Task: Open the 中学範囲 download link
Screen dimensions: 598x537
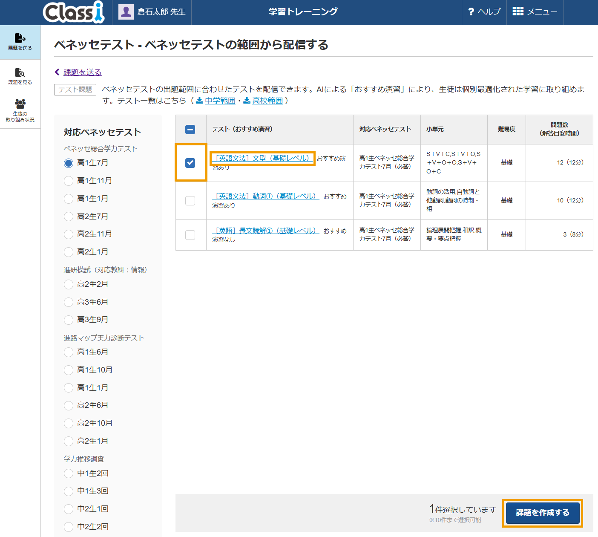Action: pyautogui.click(x=220, y=101)
